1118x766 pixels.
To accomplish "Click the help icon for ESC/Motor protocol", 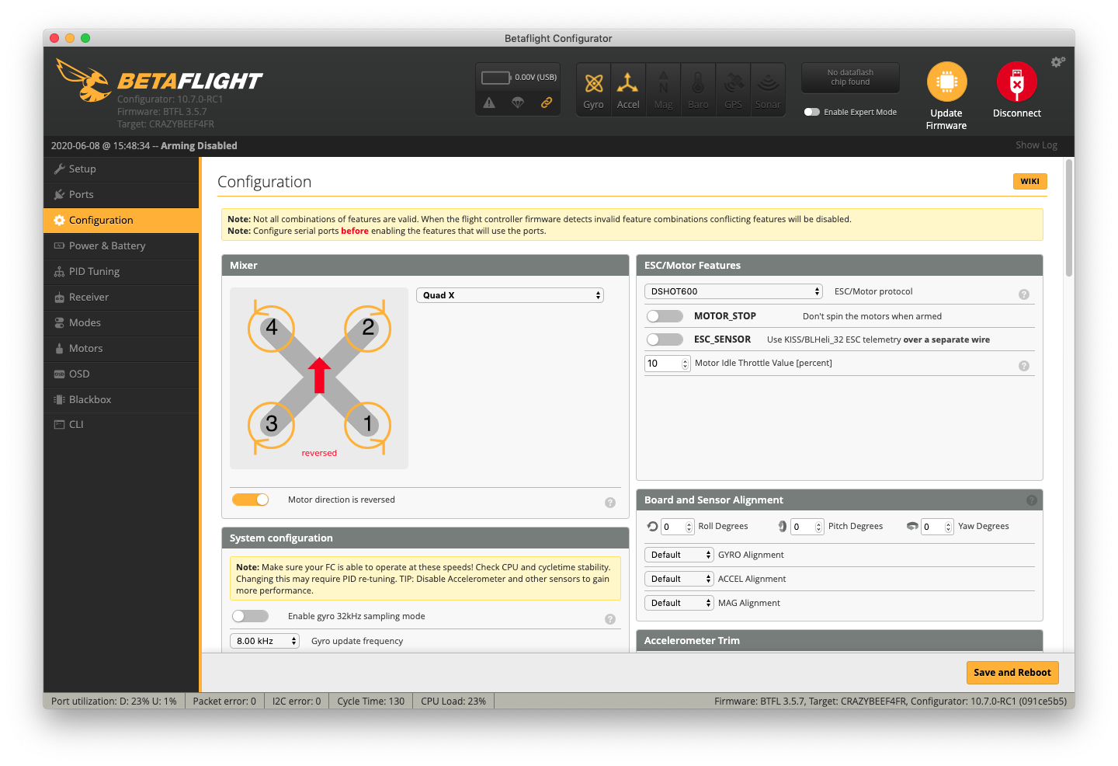I will 1024,294.
